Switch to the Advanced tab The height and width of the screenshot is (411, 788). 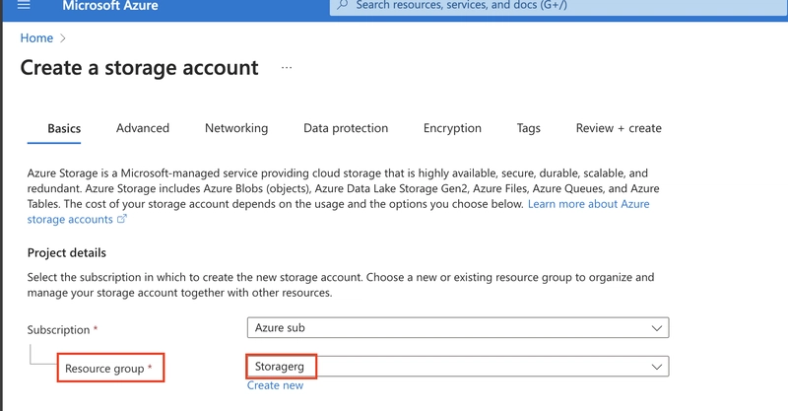click(143, 128)
